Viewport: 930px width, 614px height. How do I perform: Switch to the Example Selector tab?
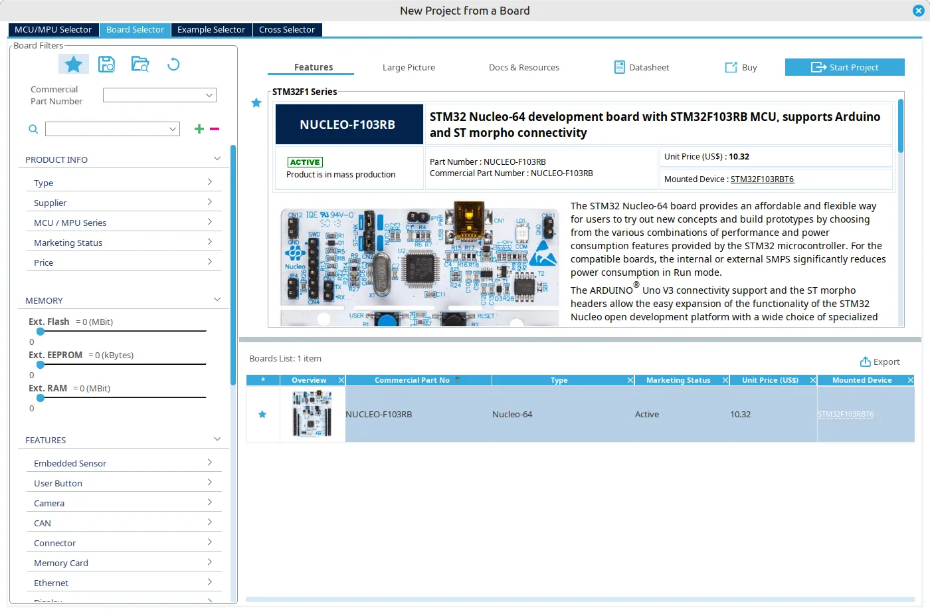point(211,29)
